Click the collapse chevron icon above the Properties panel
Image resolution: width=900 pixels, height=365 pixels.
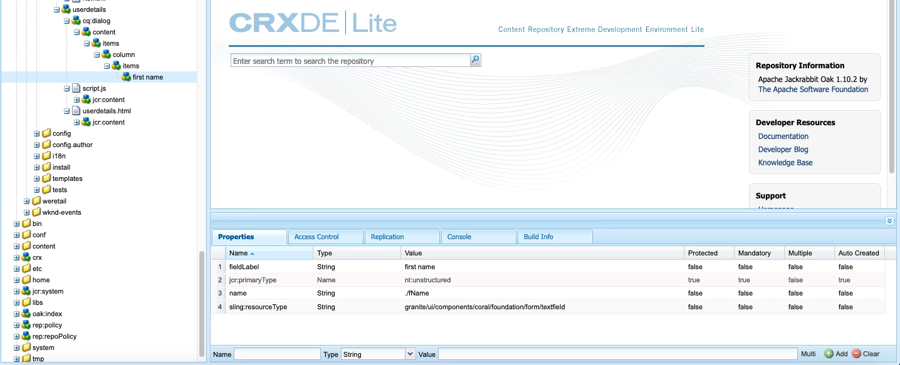point(889,220)
